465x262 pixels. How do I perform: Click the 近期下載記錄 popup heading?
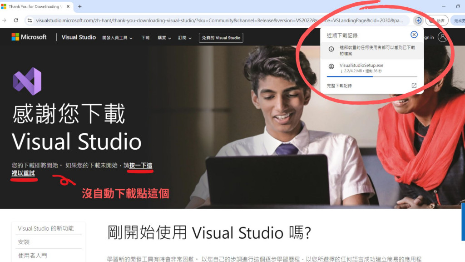tap(342, 35)
